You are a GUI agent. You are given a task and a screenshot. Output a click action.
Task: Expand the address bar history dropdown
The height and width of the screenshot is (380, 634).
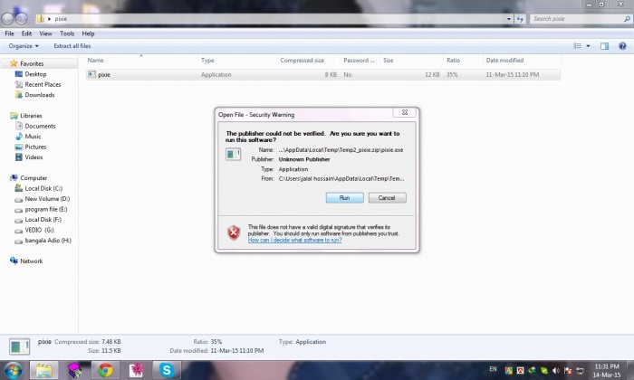tap(509, 19)
